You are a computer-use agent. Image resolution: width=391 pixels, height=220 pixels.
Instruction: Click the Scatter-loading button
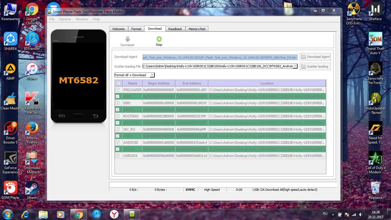(x=315, y=66)
